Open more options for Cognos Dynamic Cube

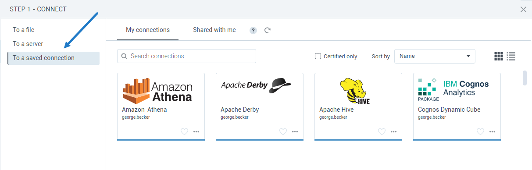[x=492, y=131]
